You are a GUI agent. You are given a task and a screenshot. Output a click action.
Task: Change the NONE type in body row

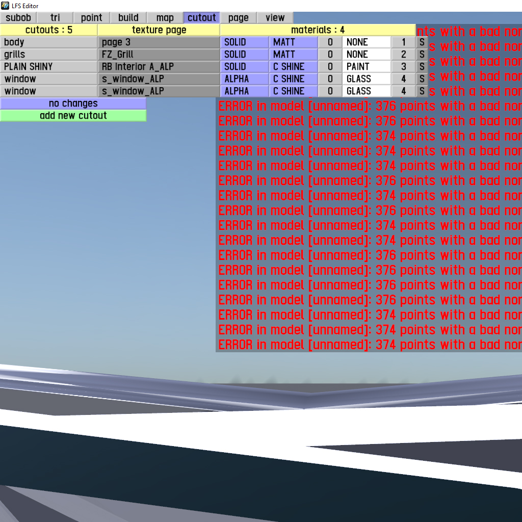pos(367,42)
